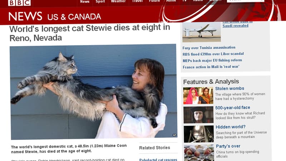This screenshot has height=161, width=286.
Task: Go to the Weather section
Action: tap(118, 1)
